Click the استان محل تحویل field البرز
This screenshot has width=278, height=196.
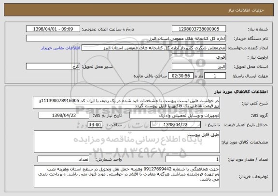pyautogui.click(x=199, y=66)
